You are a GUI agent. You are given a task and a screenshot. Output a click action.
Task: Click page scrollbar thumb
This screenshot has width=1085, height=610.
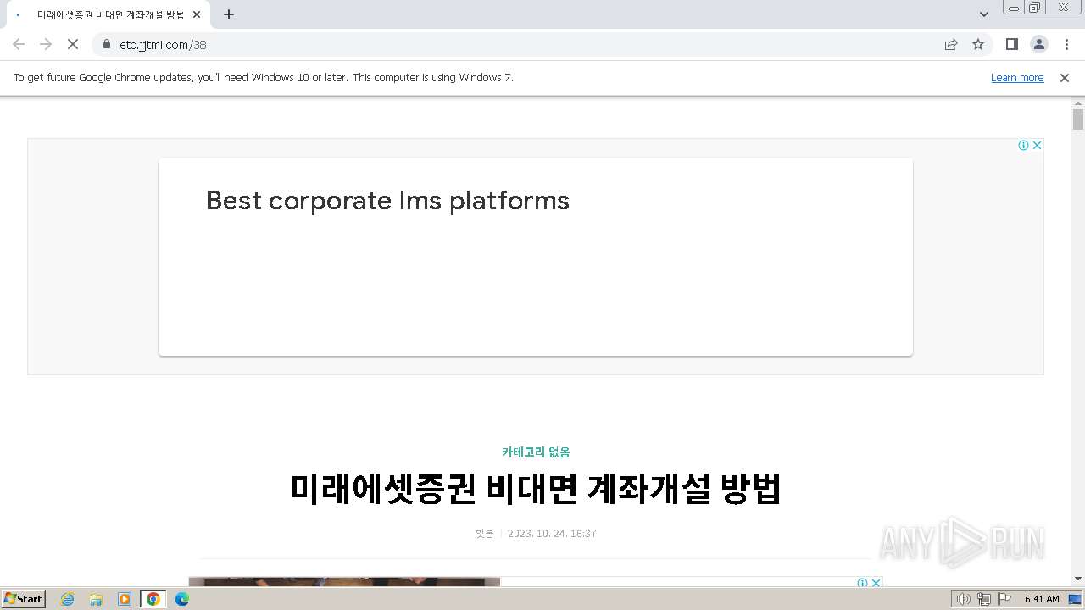(1078, 119)
